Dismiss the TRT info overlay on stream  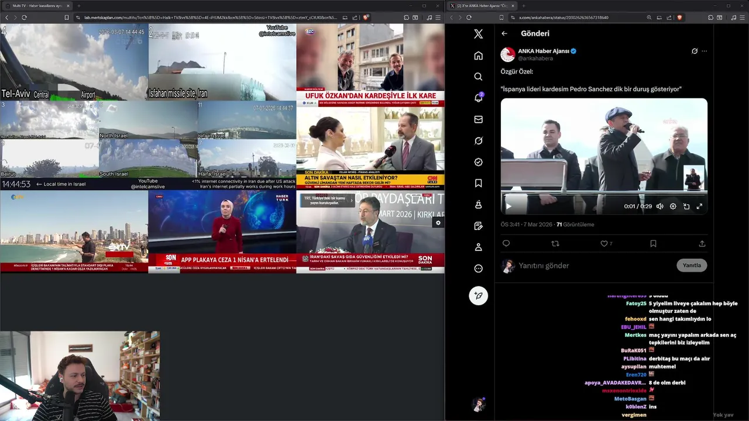click(352, 199)
